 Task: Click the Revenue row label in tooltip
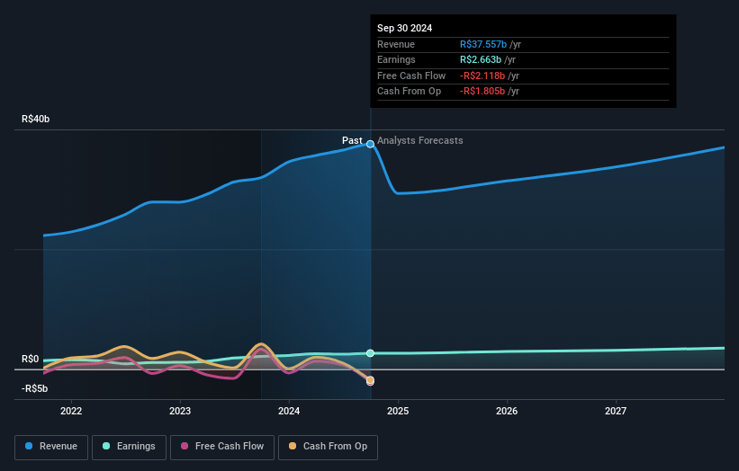click(x=396, y=44)
